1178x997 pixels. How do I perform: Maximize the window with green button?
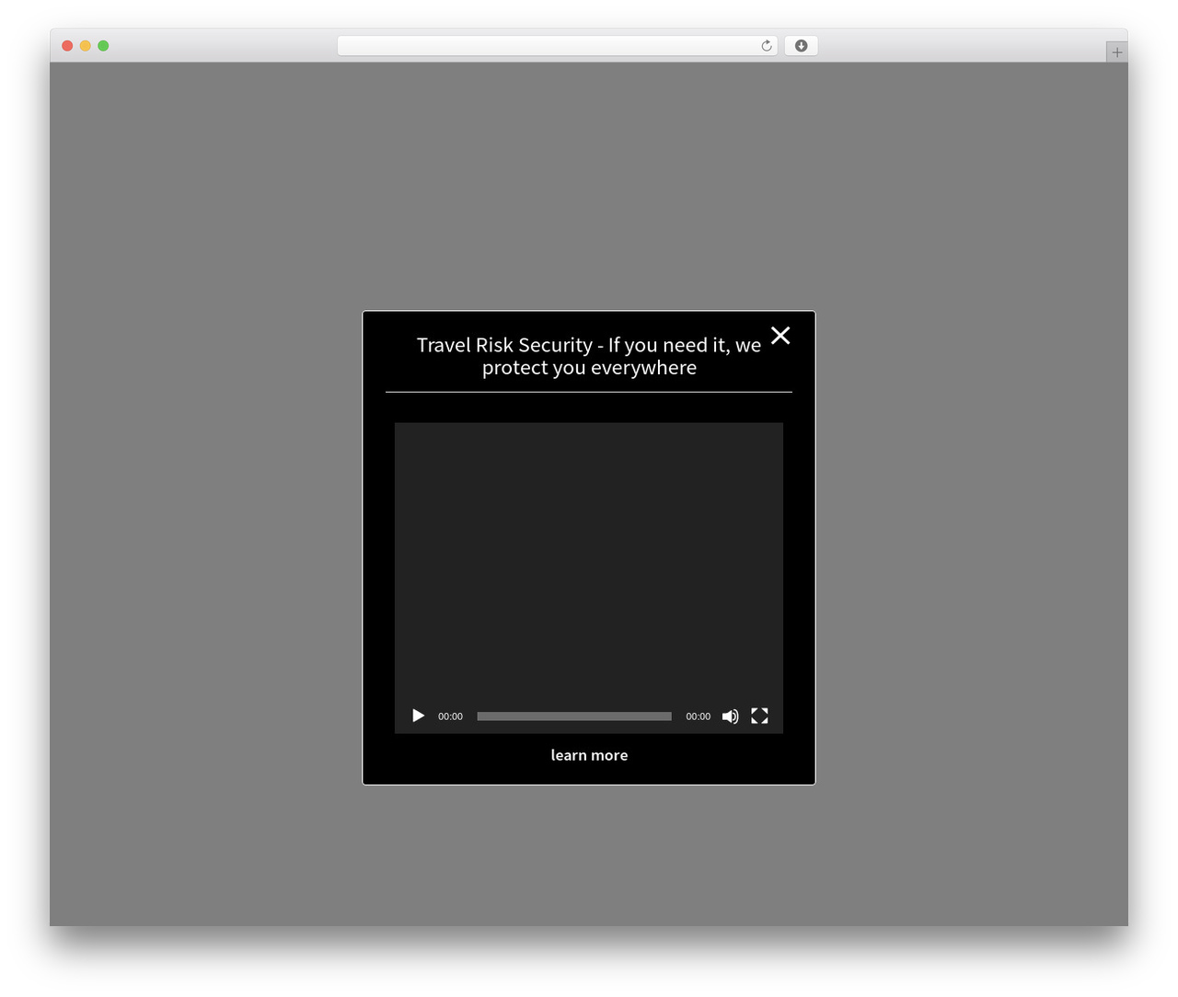(103, 46)
